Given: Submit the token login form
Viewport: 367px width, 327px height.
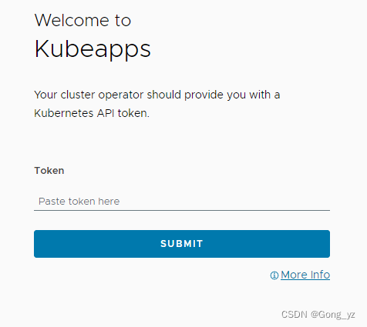Looking at the screenshot, I should [182, 244].
